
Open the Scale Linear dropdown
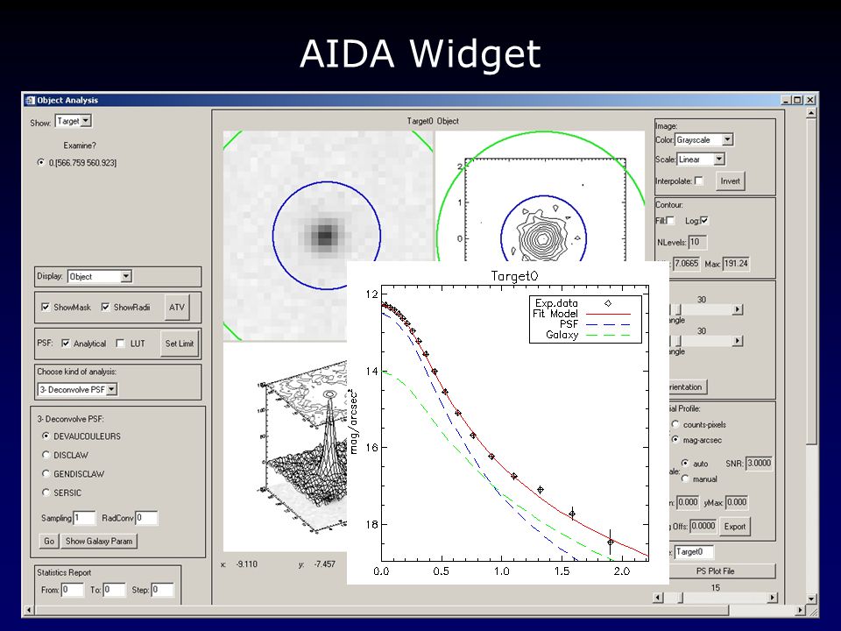pyautogui.click(x=701, y=160)
